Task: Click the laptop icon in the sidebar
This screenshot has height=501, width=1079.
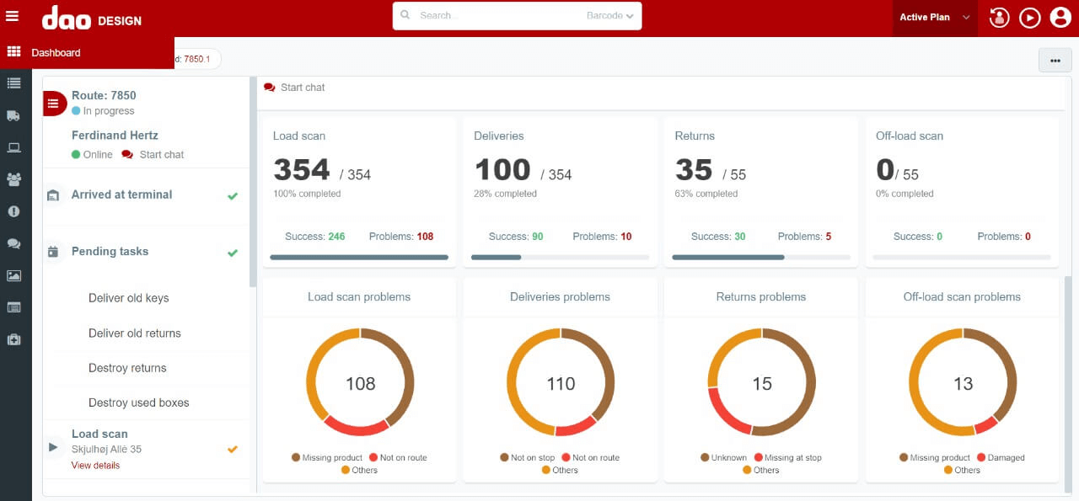Action: 13,147
